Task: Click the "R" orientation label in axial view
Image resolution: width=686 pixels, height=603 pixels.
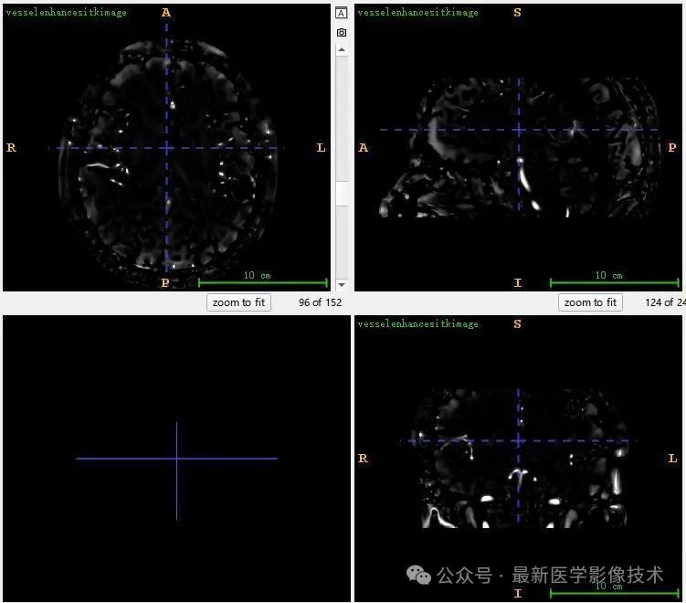Action: point(11,147)
